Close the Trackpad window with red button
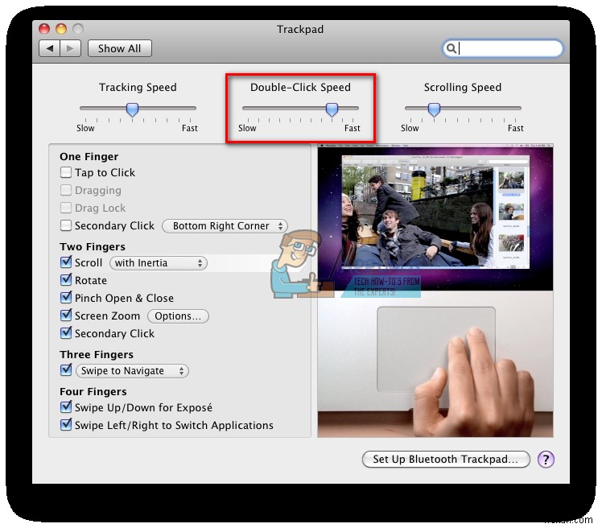Image resolution: width=602 pixels, height=528 pixels. click(x=44, y=29)
